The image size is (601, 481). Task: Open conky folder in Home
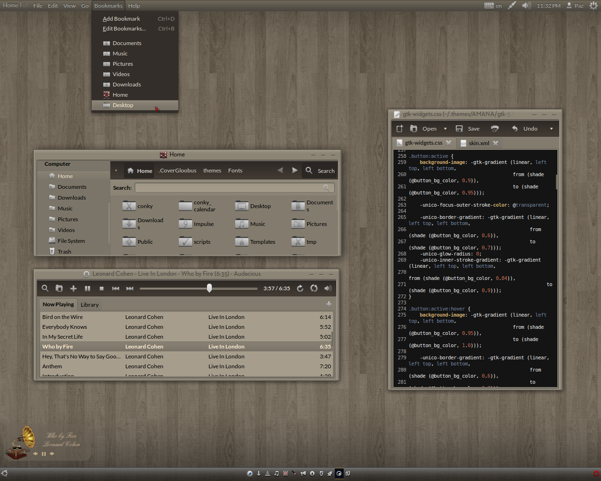click(x=138, y=206)
